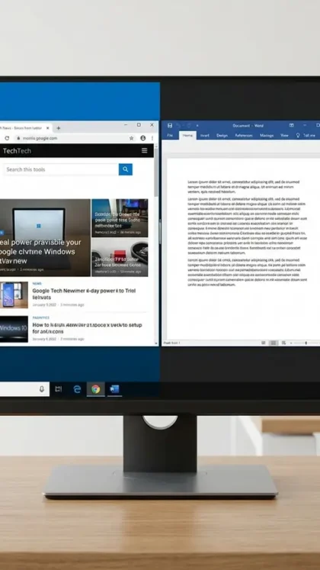The width and height of the screenshot is (320, 570).
Task: Click the phone thumbnail next to the Google Tech article
Action: coord(14,295)
